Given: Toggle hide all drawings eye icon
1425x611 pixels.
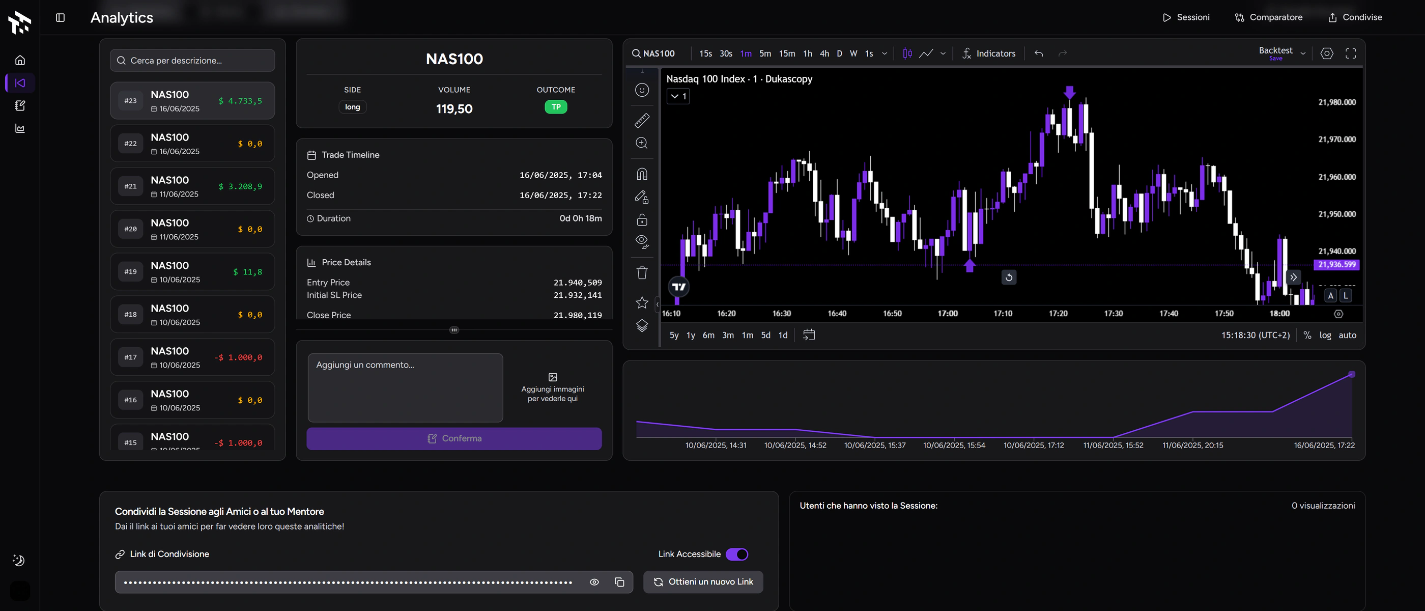Looking at the screenshot, I should 642,241.
